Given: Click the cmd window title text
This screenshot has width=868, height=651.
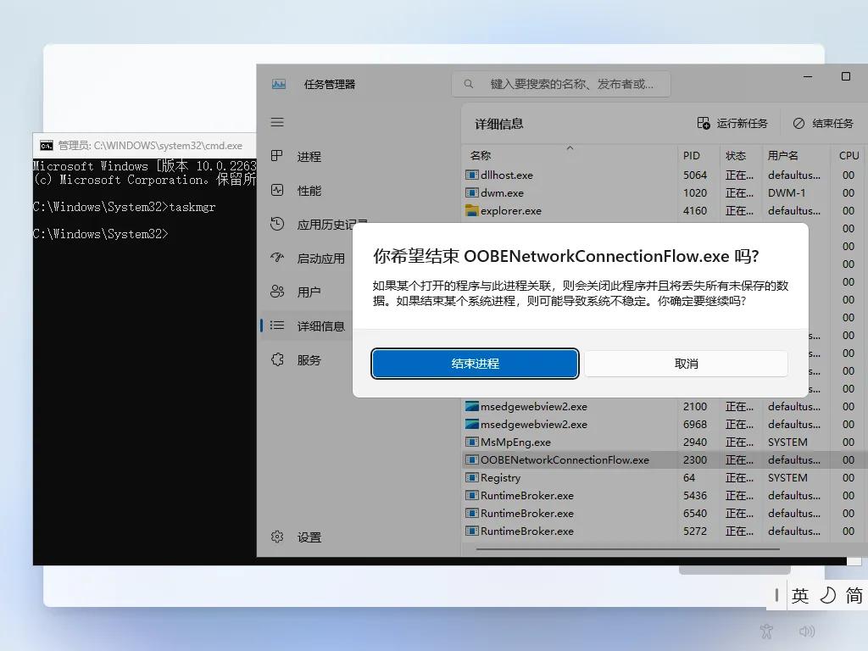Looking at the screenshot, I should 150,146.
